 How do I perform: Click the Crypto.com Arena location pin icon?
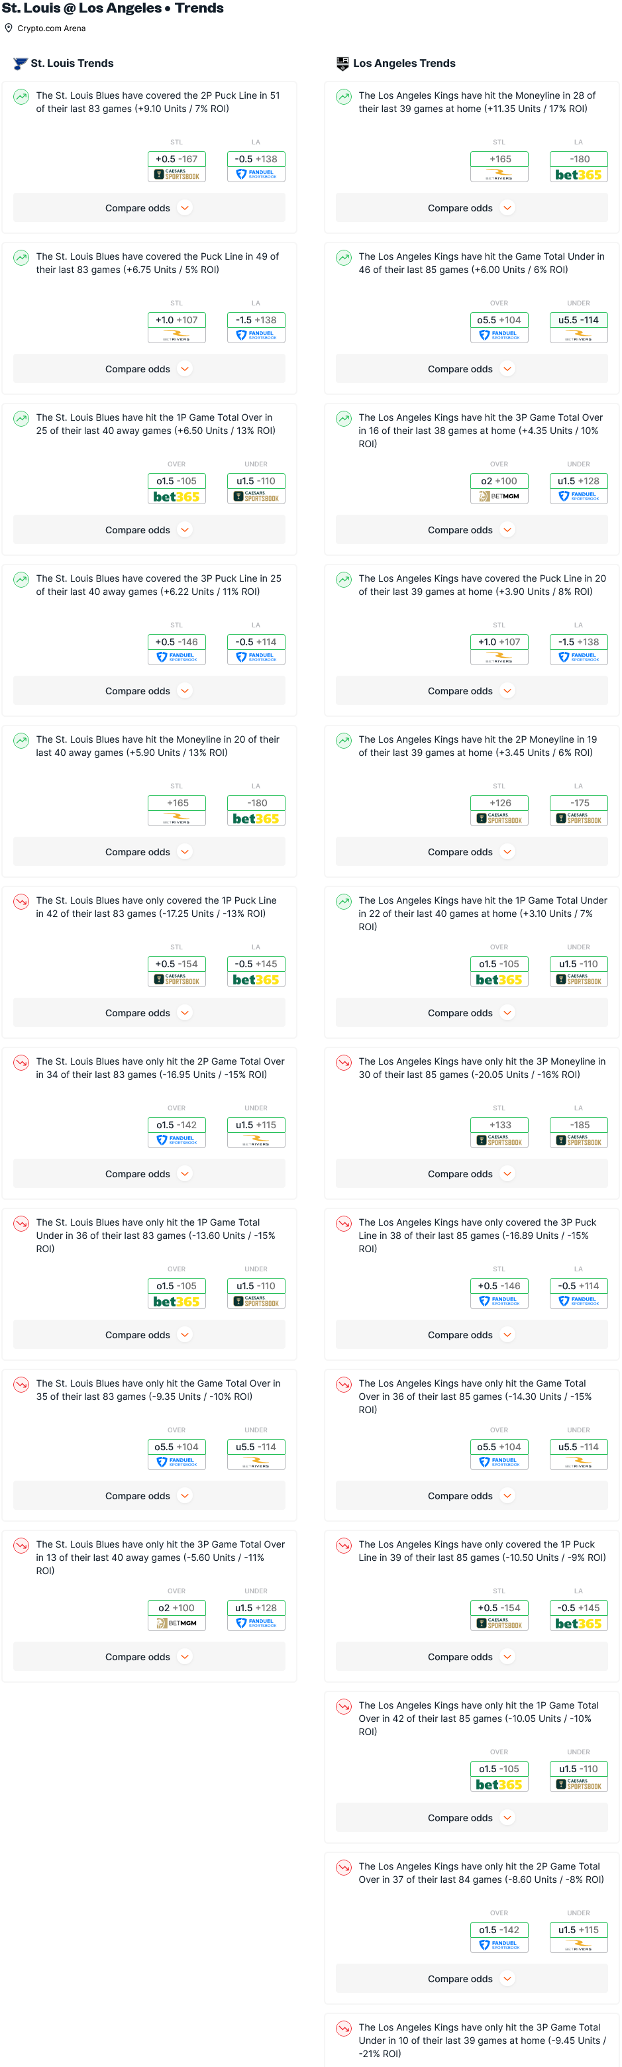9,28
